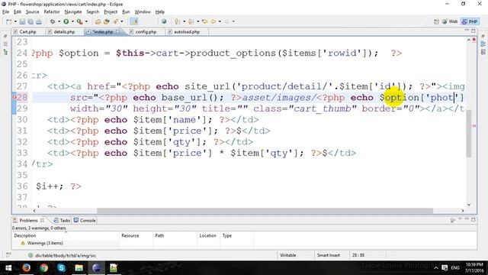Switch to the PHP perspective
Viewport: 488px width, 275px height.
click(470, 21)
